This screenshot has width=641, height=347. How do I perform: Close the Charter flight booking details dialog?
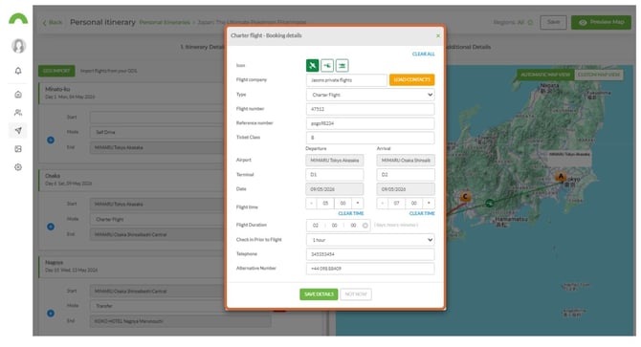(x=438, y=36)
